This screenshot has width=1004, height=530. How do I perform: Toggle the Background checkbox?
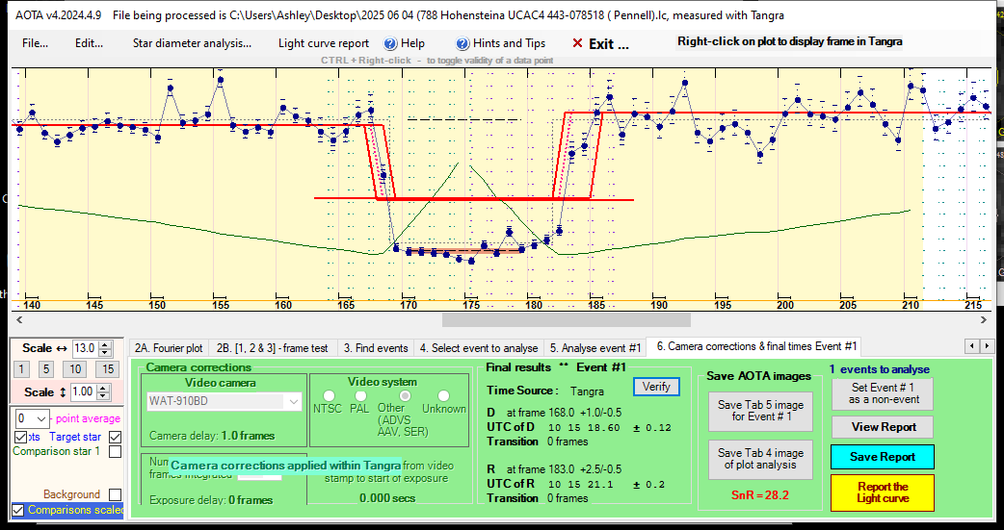point(116,494)
